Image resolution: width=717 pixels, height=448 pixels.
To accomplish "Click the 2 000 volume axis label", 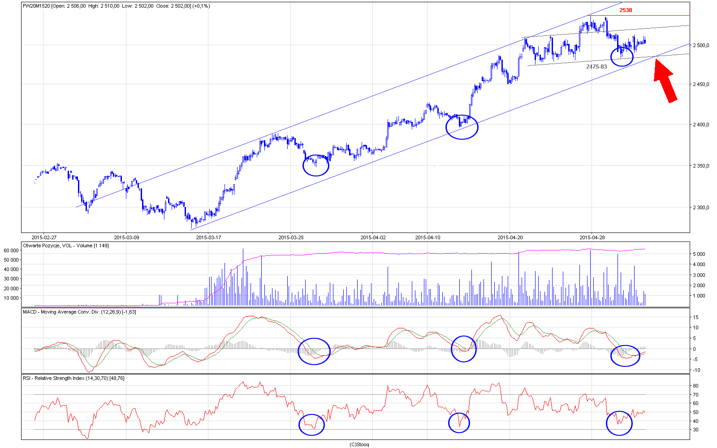I will (699, 285).
